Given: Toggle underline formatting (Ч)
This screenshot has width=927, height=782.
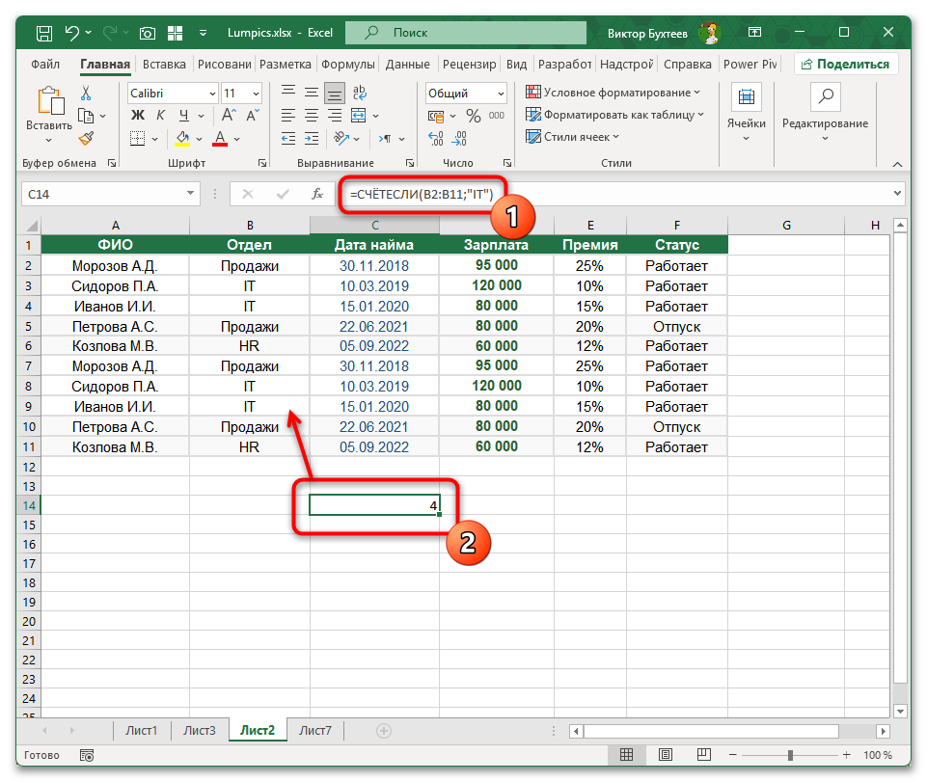Looking at the screenshot, I should tap(184, 116).
